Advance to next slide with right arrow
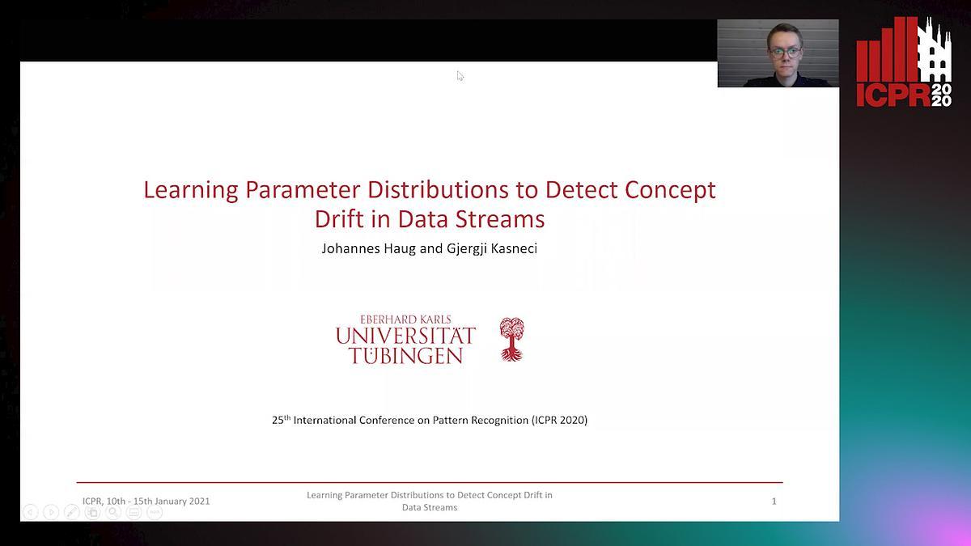 click(x=51, y=512)
